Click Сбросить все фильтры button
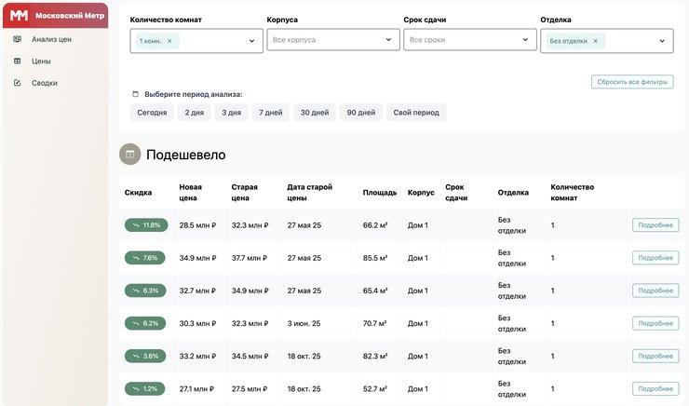 click(x=632, y=82)
